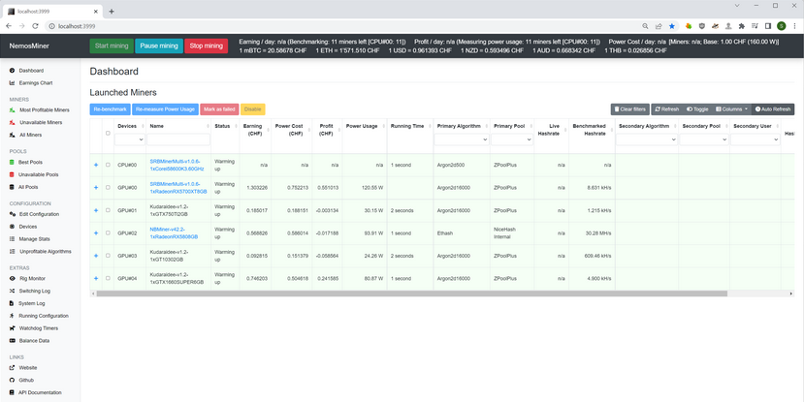Click the Refresh table button
804x402 pixels.
(x=666, y=109)
